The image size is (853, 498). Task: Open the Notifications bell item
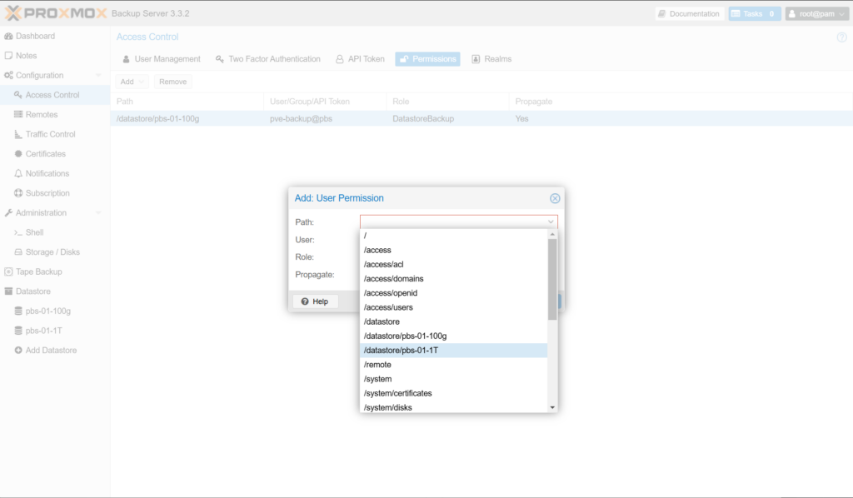pos(47,173)
